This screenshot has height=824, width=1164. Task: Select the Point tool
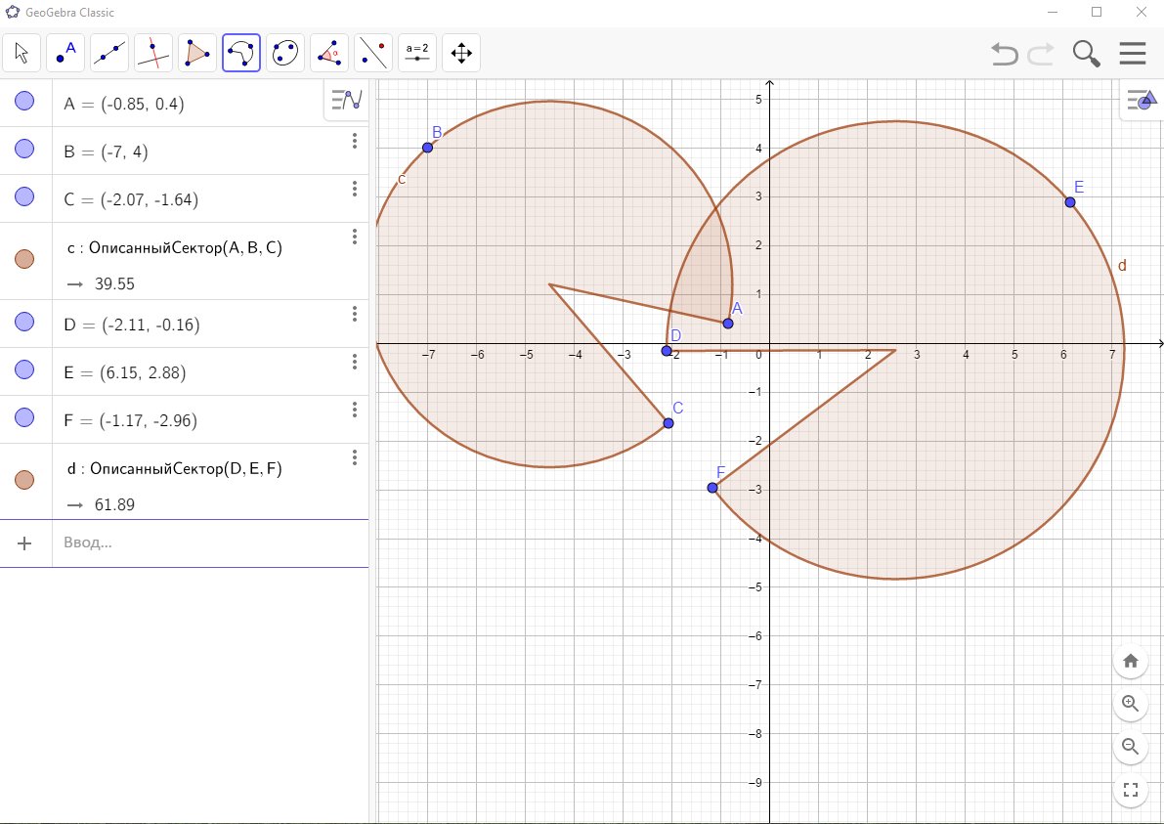pyautogui.click(x=65, y=53)
